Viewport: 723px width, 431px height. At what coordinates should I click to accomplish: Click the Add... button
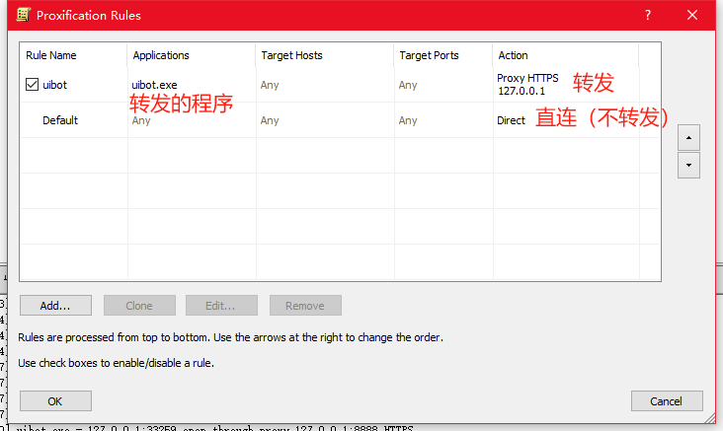point(55,306)
